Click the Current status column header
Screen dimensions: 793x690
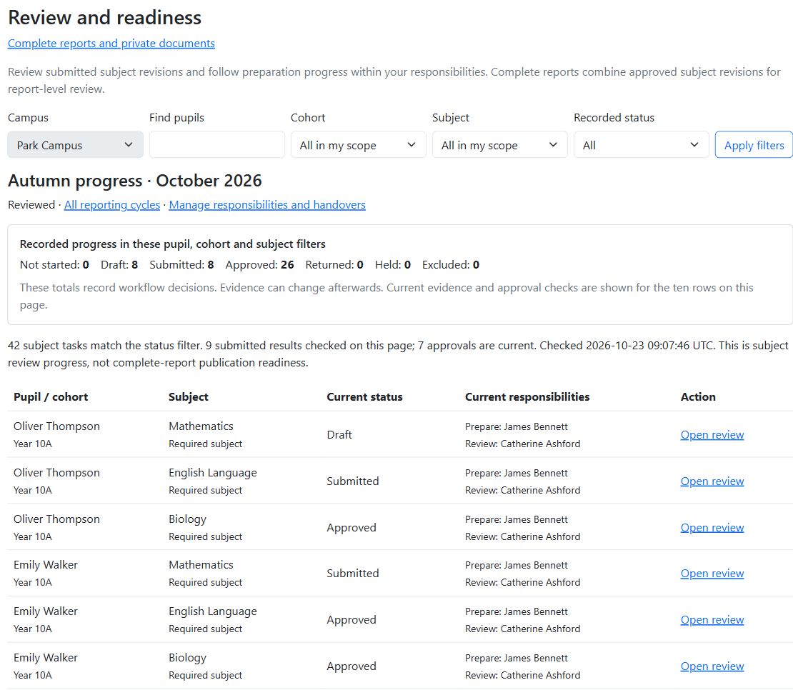364,397
